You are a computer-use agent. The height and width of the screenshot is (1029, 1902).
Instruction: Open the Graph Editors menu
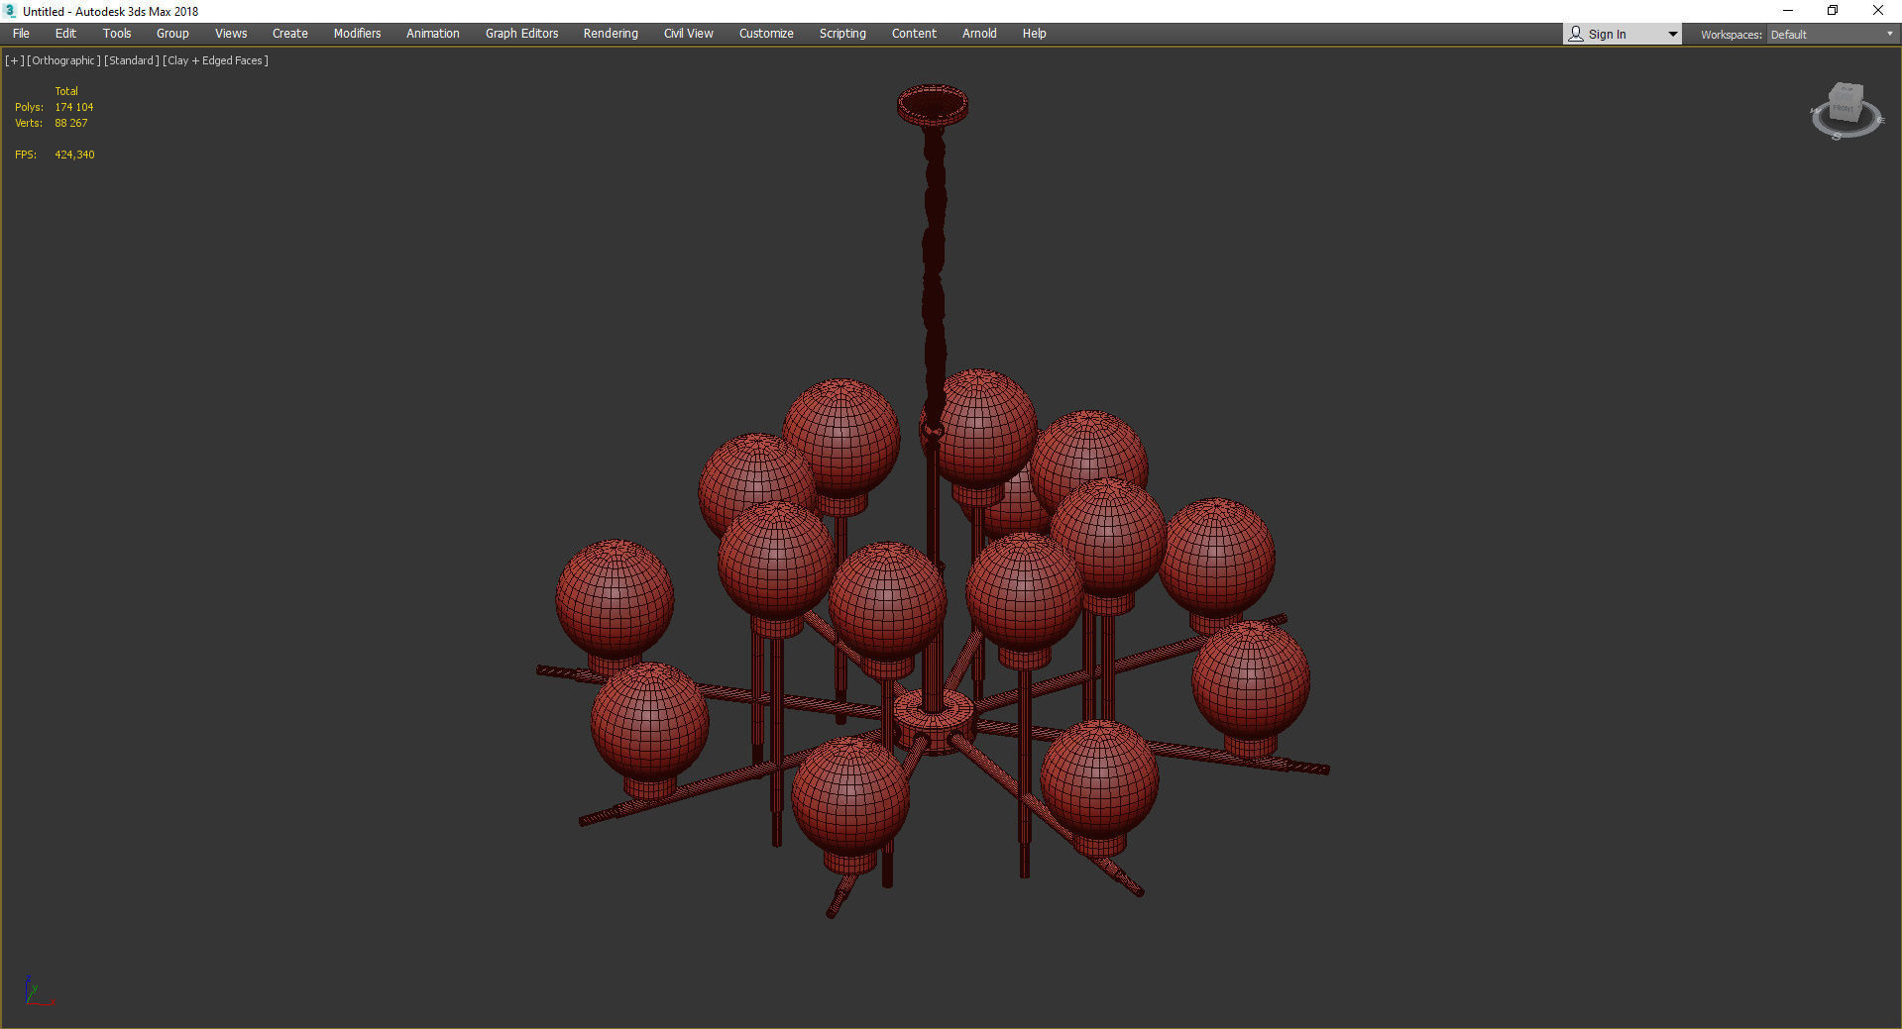[521, 34]
